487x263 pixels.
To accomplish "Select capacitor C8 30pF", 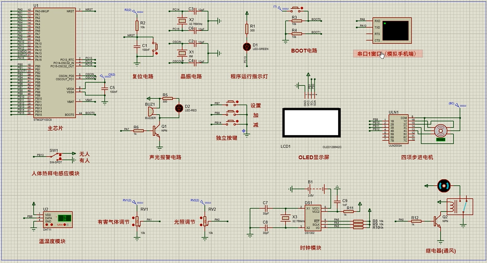I will click(266, 227).
